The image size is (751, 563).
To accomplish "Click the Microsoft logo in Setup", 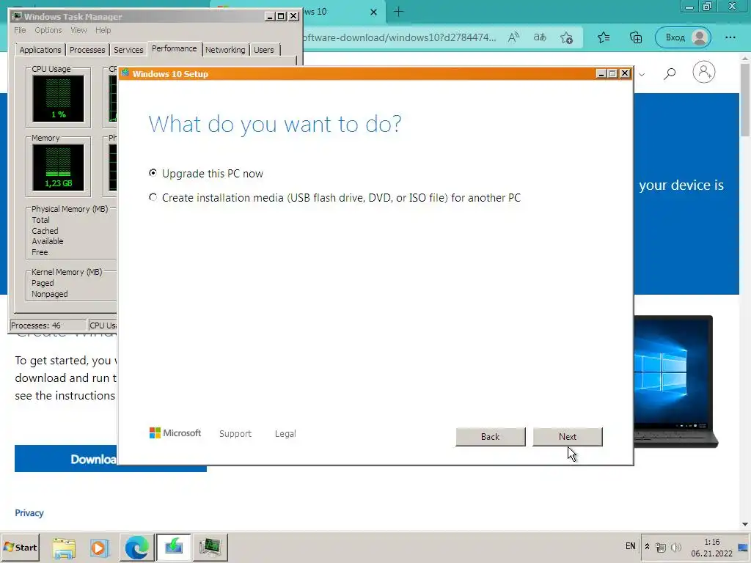I will click(175, 433).
